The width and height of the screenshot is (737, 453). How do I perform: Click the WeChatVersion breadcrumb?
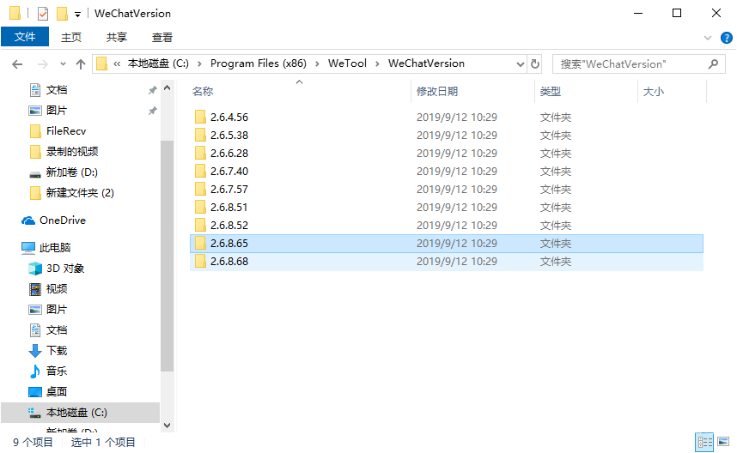[x=426, y=63]
